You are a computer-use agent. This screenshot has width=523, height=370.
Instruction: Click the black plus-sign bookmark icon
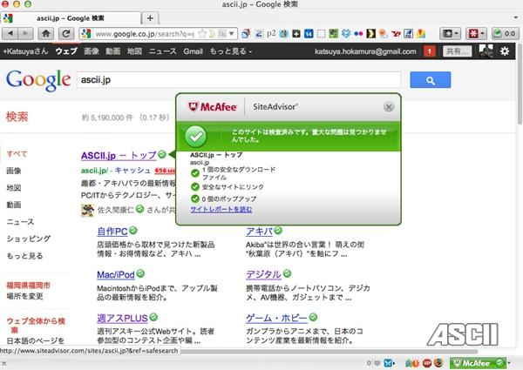[x=296, y=34]
